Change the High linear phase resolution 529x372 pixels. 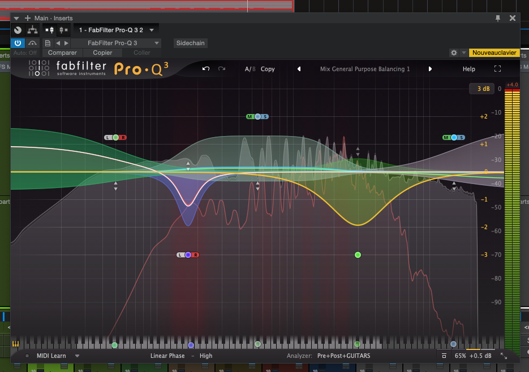(206, 356)
